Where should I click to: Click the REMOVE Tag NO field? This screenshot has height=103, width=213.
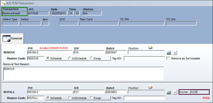(x=144, y=58)
